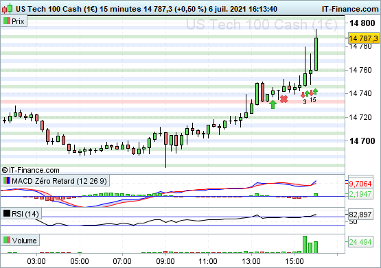
Task: Click the 14 720 price axis label
Action: tap(360, 117)
